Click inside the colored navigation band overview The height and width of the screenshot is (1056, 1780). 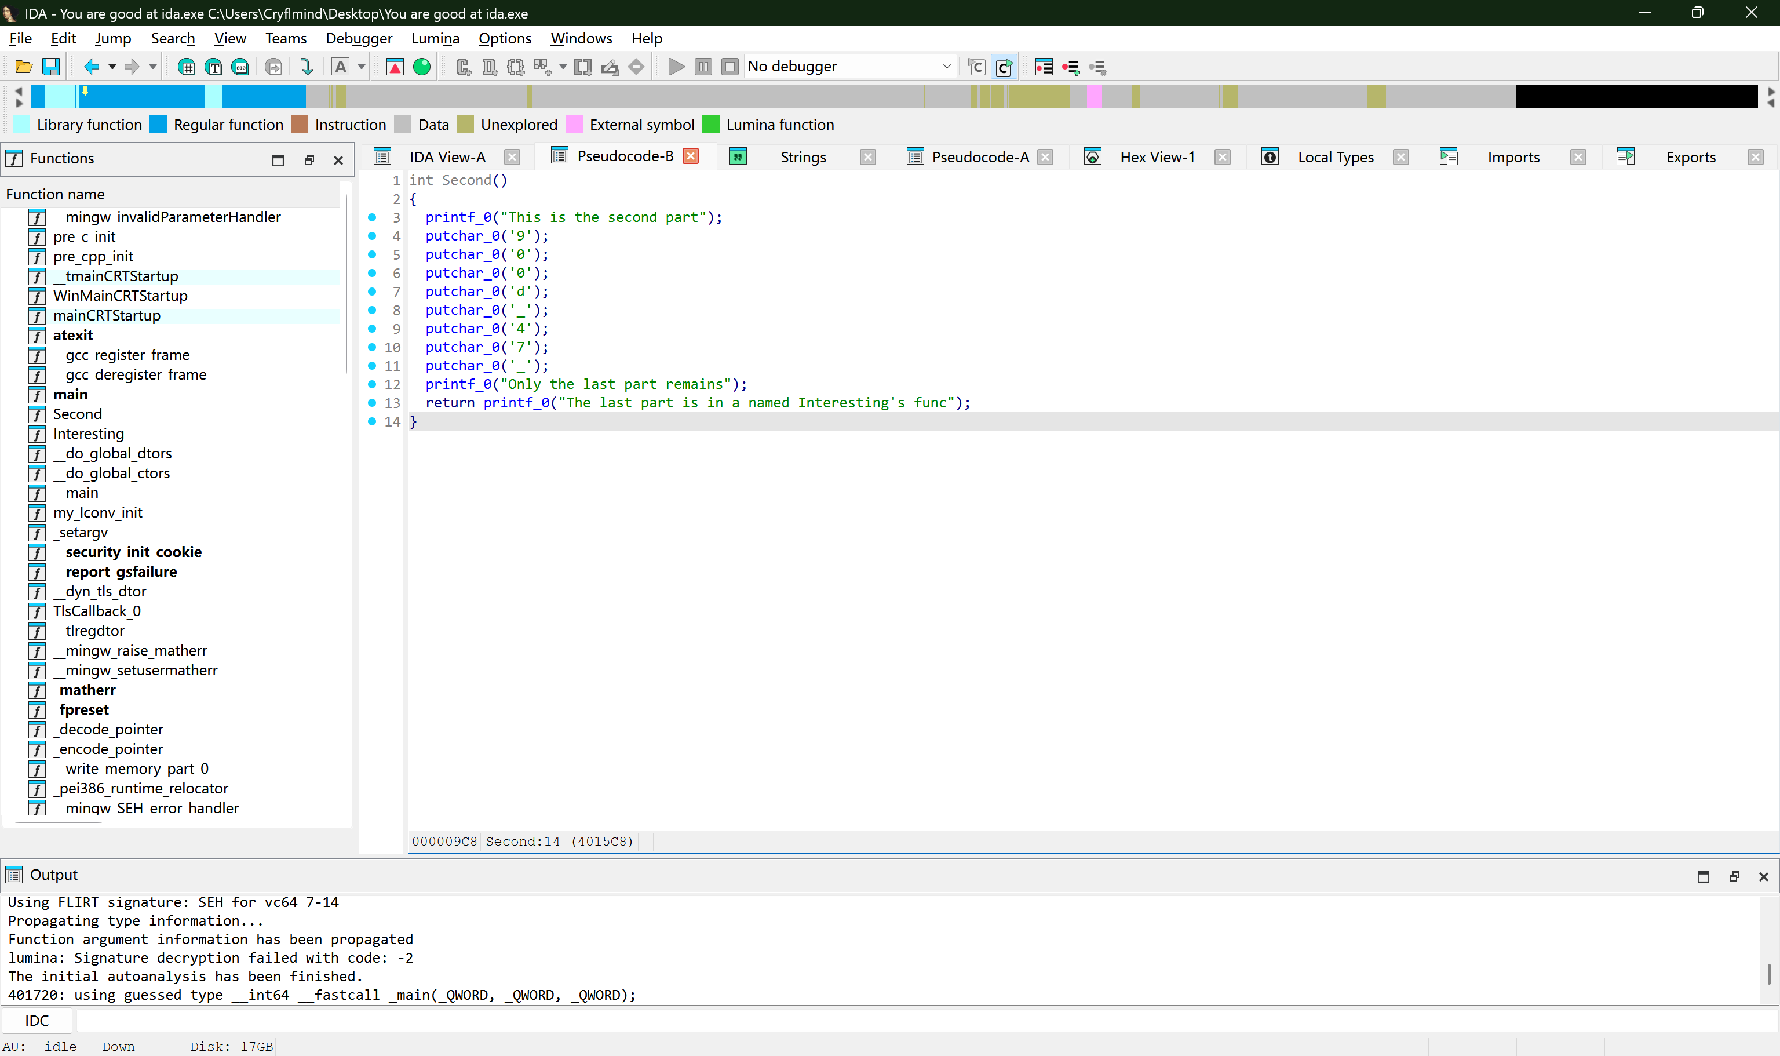pos(853,96)
